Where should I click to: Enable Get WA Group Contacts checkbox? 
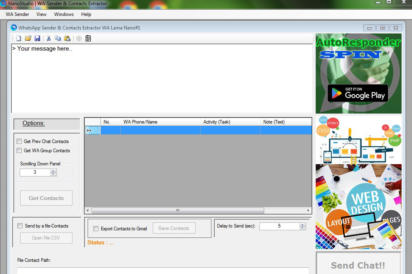[x=19, y=151]
